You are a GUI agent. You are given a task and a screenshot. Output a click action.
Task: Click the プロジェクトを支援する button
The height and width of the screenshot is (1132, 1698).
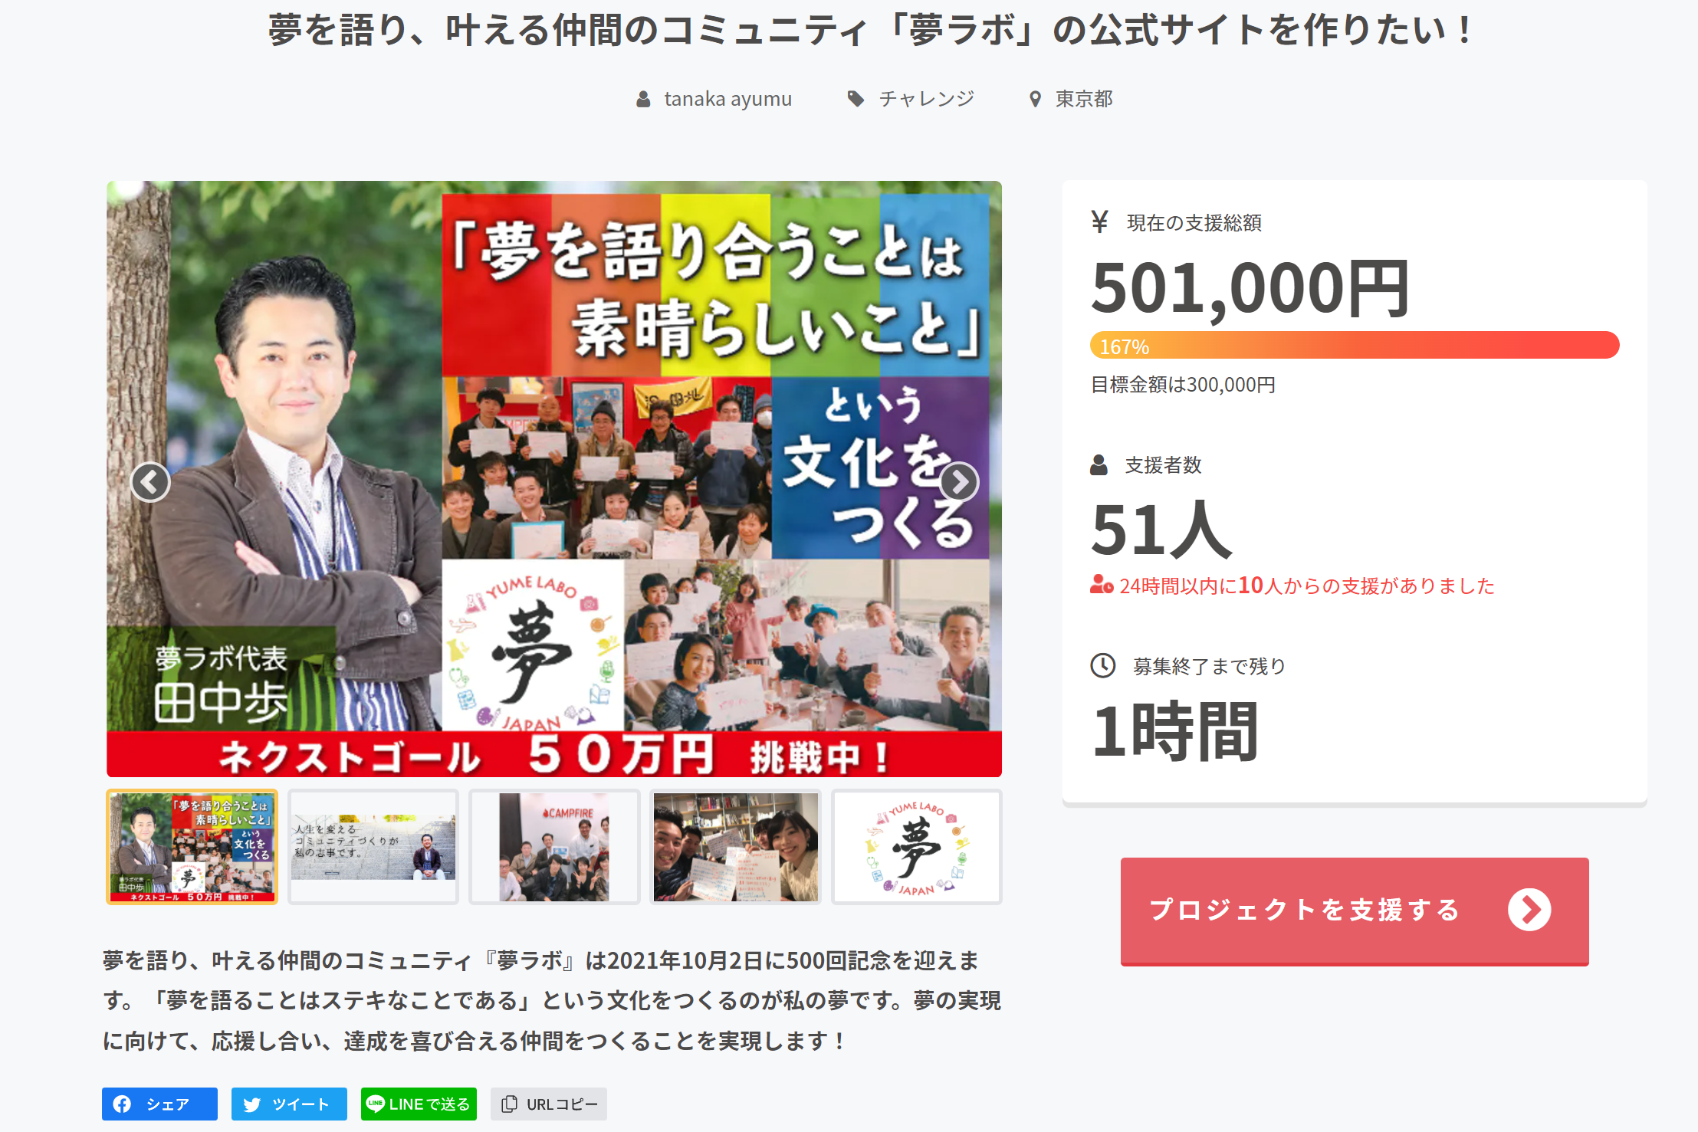tap(1355, 911)
